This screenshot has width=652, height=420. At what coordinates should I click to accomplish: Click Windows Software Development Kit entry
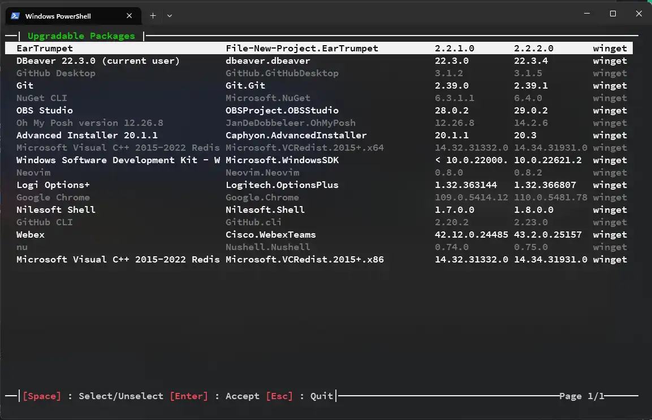point(118,160)
